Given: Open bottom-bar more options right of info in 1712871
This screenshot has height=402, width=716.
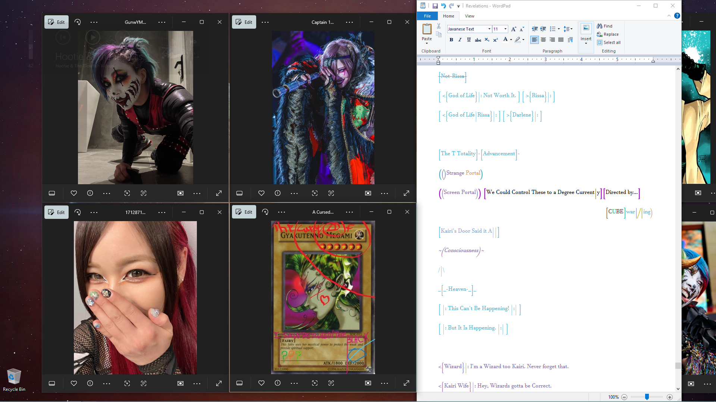Looking at the screenshot, I should (x=107, y=383).
